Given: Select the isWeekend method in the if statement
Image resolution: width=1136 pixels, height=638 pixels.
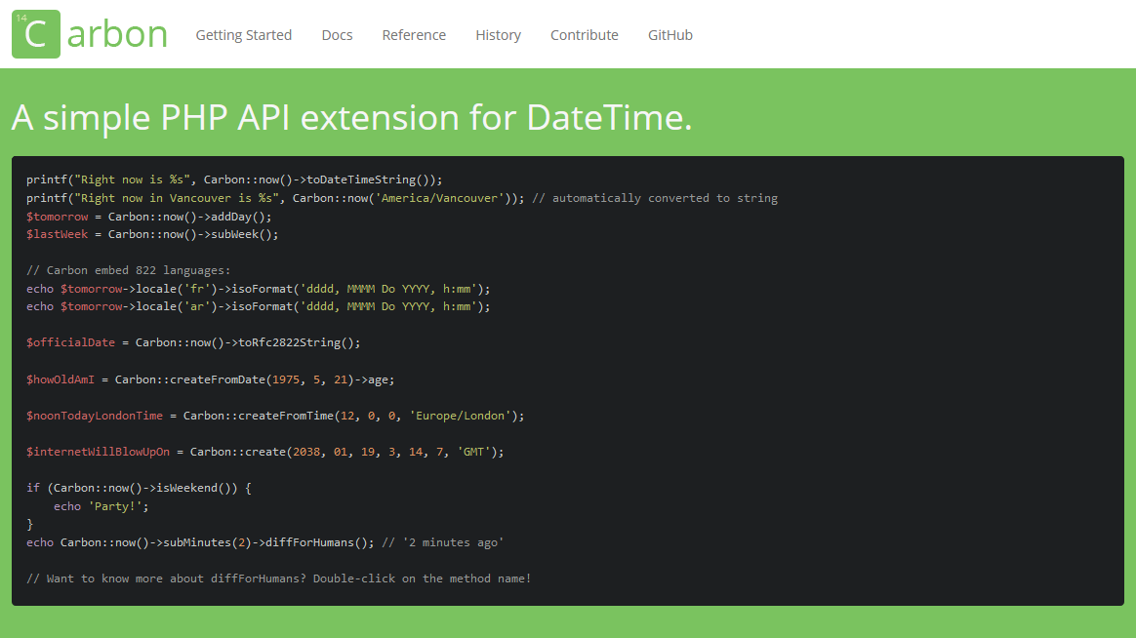Looking at the screenshot, I should tap(190, 487).
